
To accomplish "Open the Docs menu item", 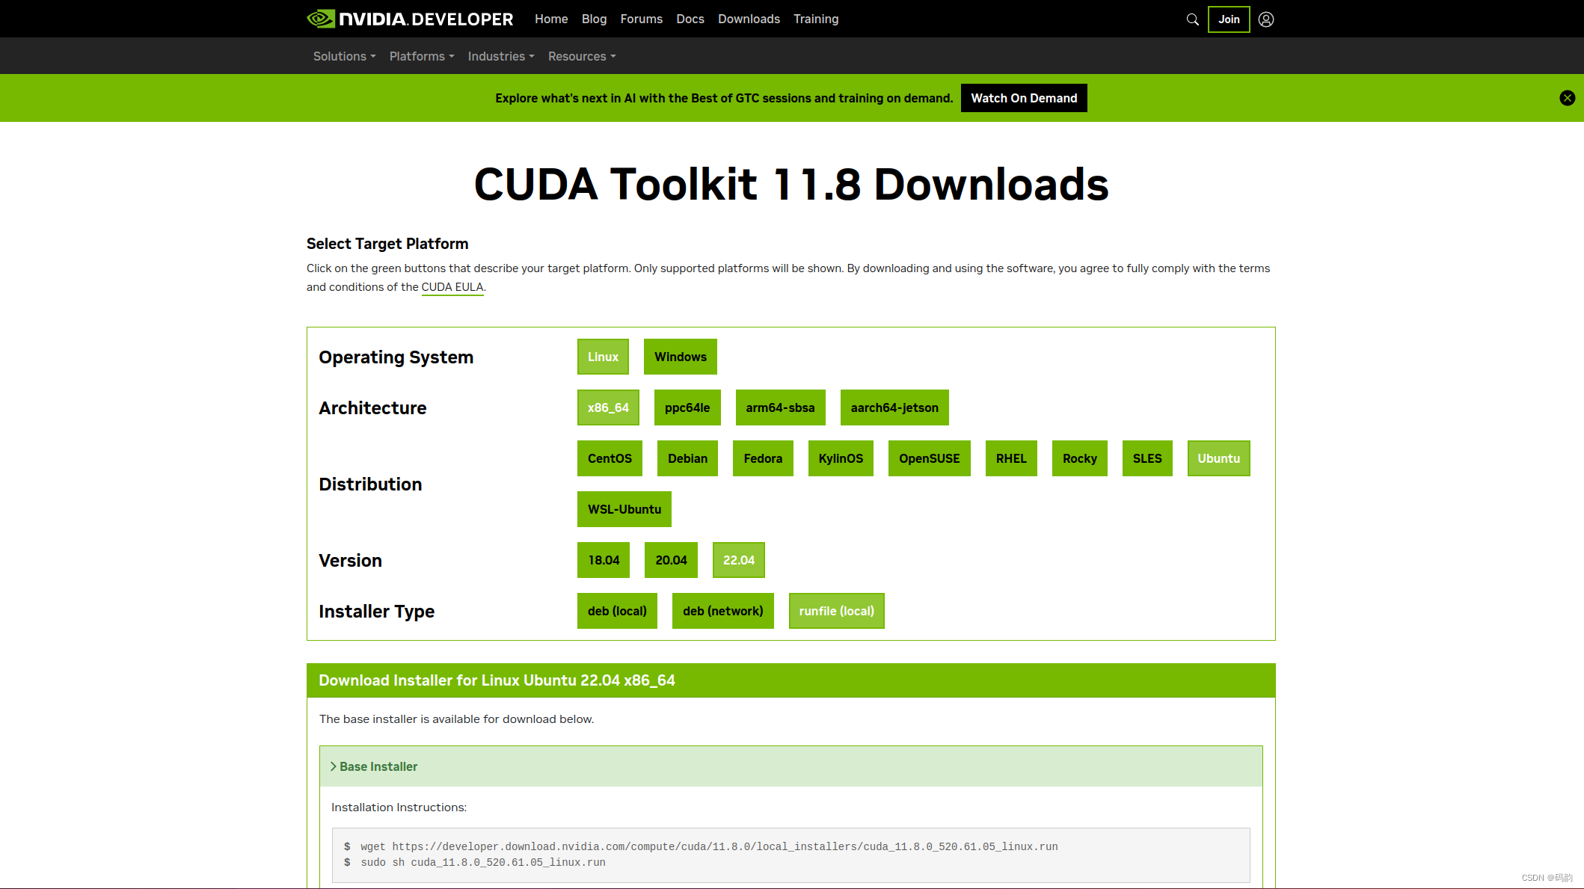I will 690,19.
